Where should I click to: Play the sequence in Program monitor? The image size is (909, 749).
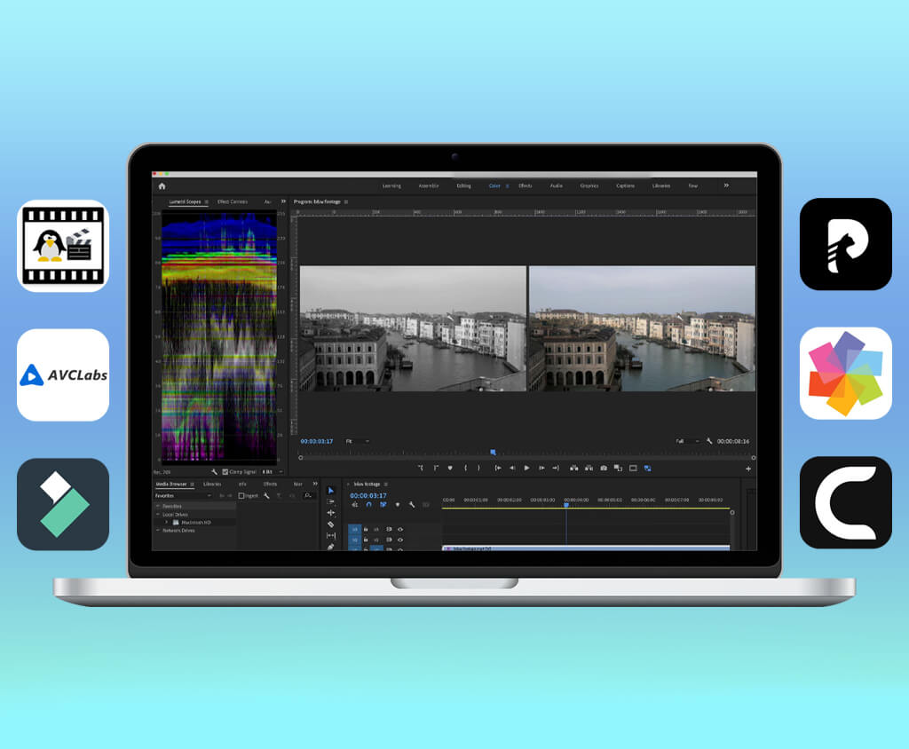pos(527,468)
